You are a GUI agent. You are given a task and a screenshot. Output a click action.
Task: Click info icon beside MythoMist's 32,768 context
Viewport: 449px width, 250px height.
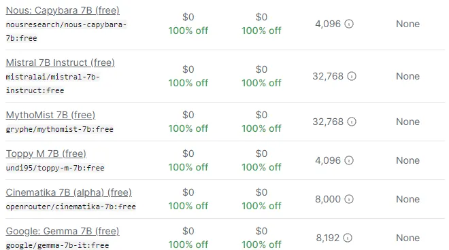click(x=351, y=122)
